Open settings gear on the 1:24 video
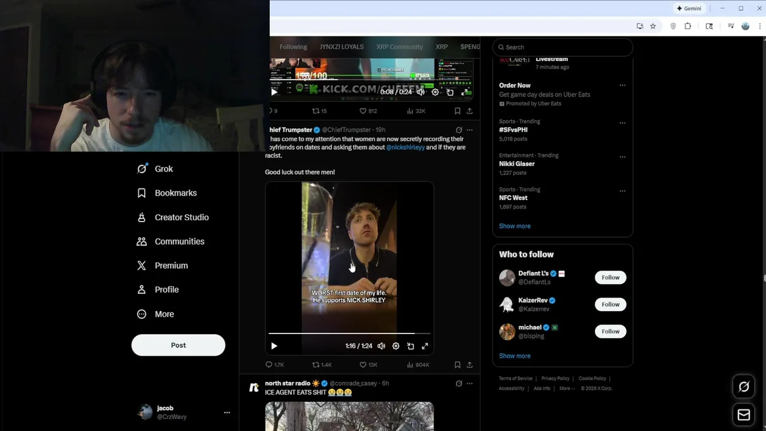This screenshot has width=766, height=431. click(396, 346)
